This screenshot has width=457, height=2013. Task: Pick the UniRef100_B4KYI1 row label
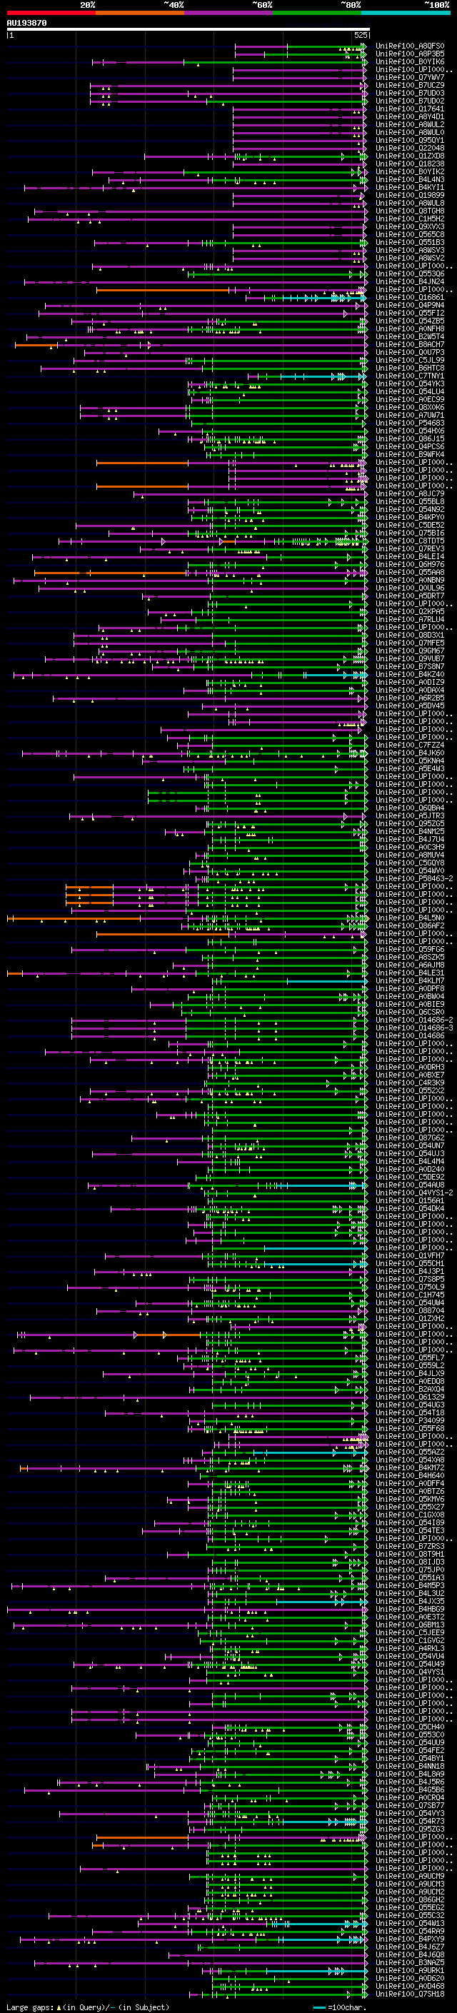pyautogui.click(x=410, y=188)
